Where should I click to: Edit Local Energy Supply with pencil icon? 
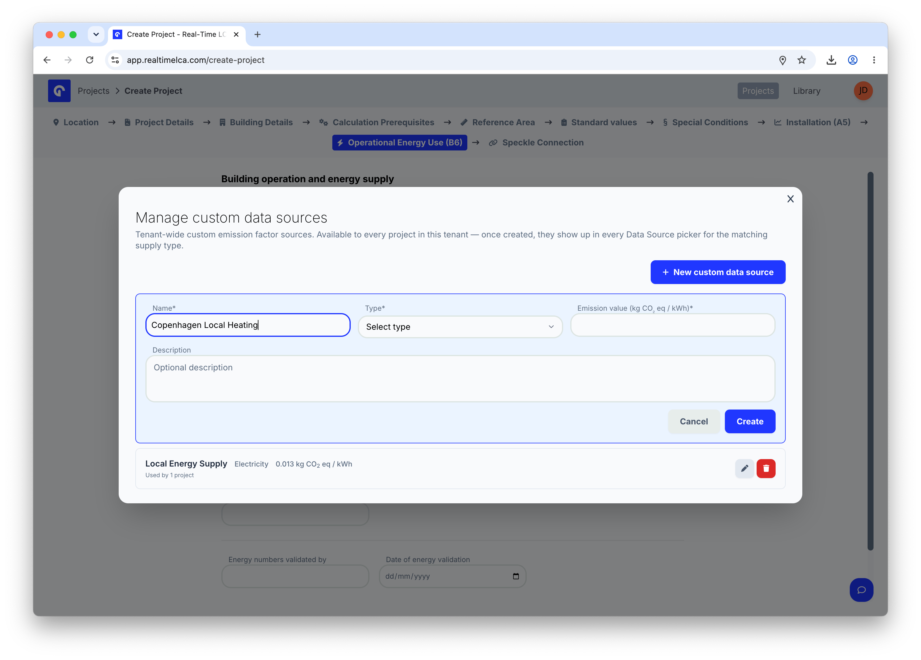[x=744, y=468]
